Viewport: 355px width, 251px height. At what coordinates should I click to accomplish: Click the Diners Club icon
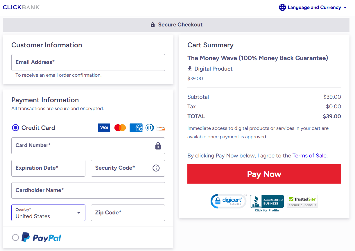[x=149, y=128]
